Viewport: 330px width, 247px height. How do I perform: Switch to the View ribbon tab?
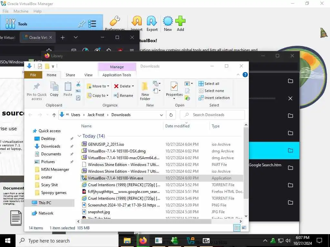tap(88, 75)
